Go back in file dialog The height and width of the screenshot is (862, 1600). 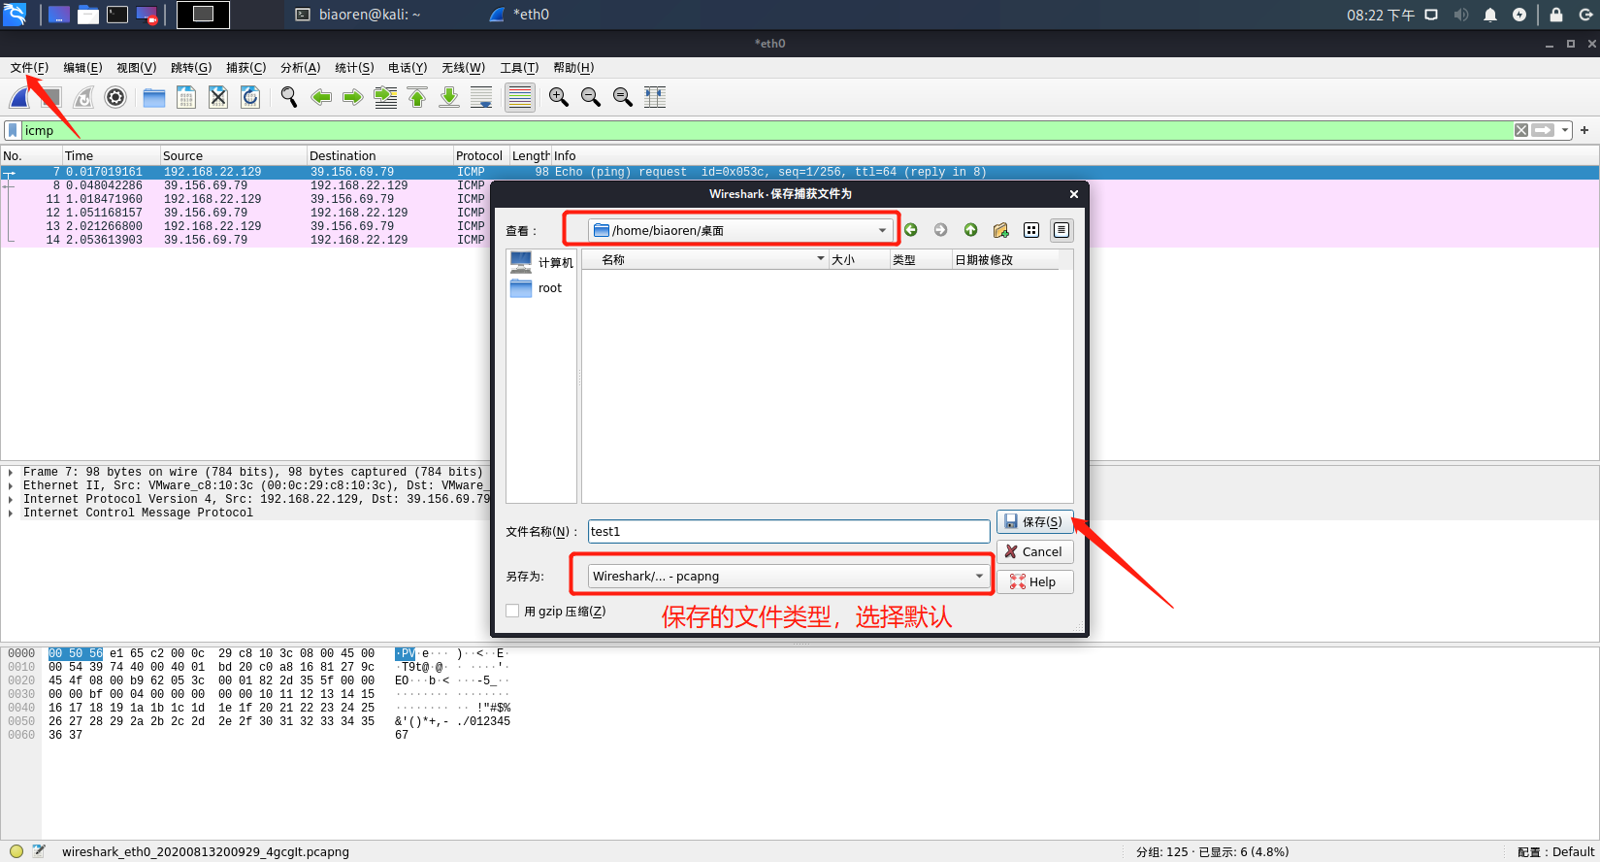pyautogui.click(x=911, y=230)
